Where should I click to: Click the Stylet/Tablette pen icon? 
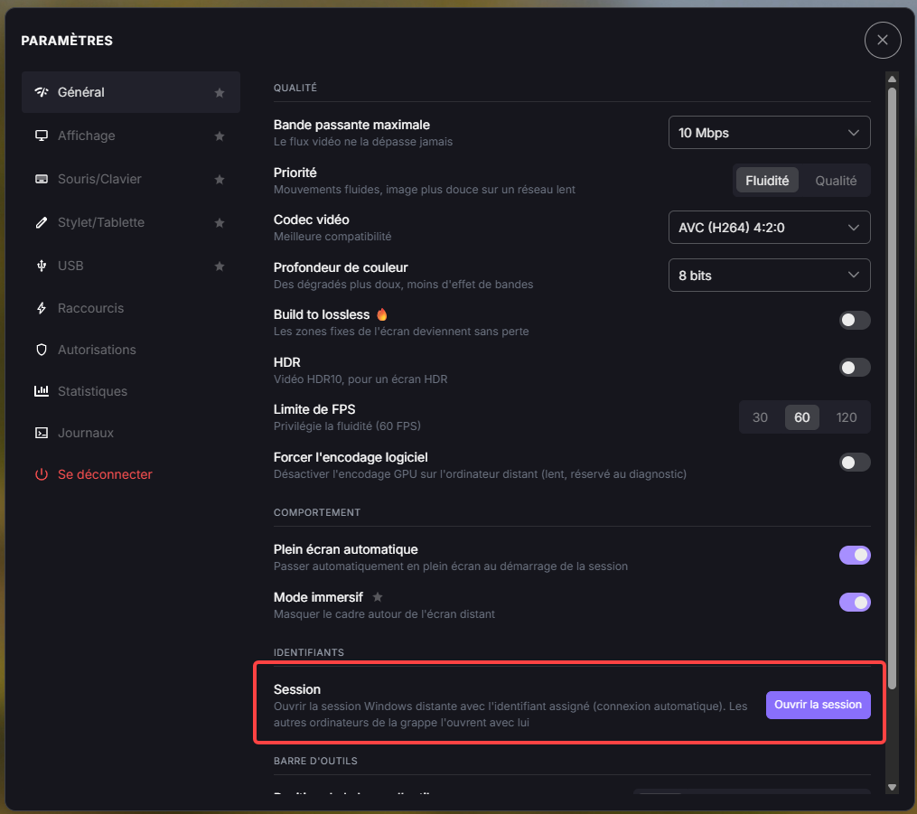pos(42,223)
